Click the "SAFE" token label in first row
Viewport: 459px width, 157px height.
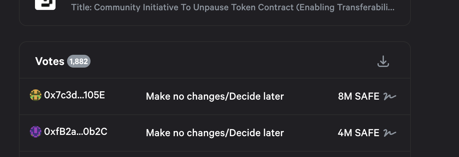[x=367, y=96]
